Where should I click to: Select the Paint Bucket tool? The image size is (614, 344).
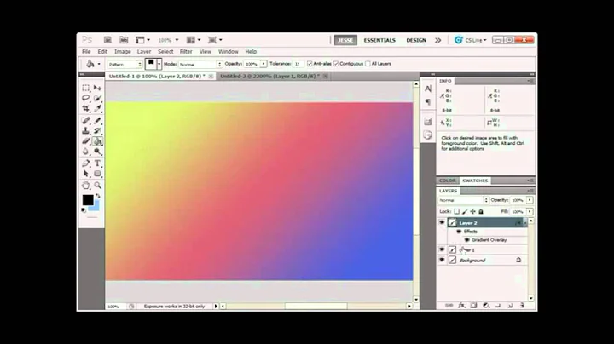tap(97, 140)
